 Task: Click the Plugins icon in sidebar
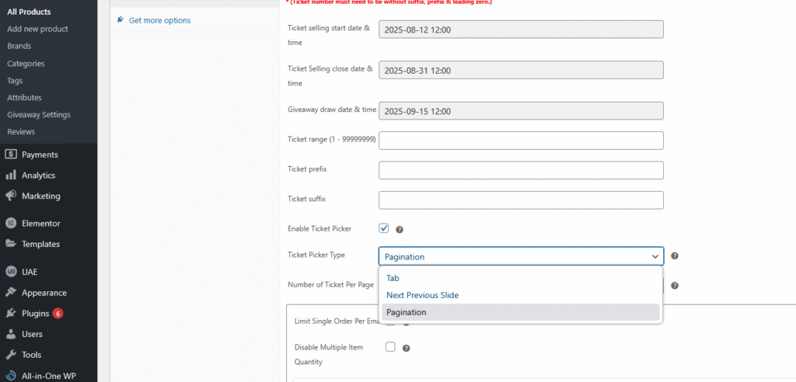tap(11, 314)
